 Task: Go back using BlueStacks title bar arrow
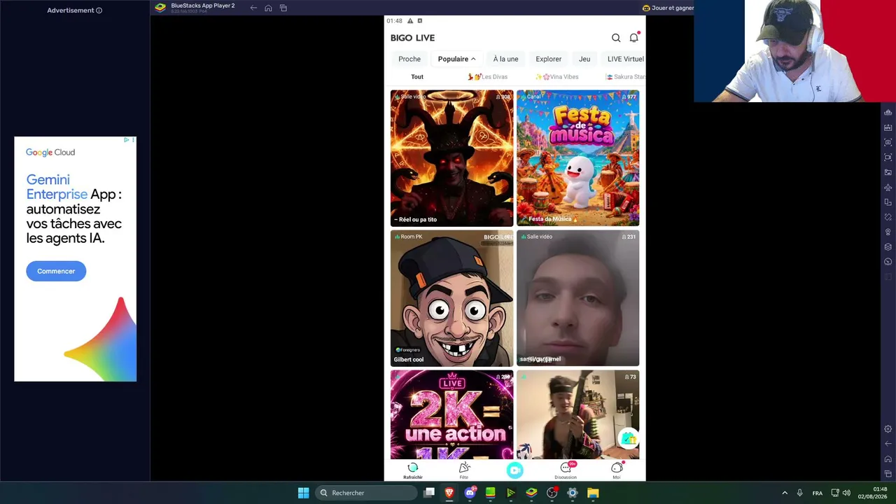[x=253, y=8]
